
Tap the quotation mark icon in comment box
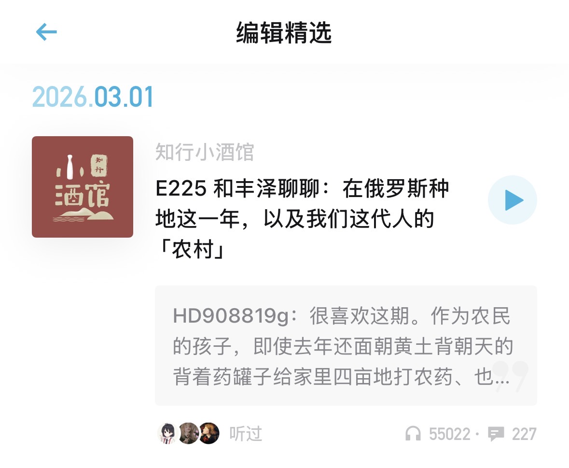click(511, 377)
